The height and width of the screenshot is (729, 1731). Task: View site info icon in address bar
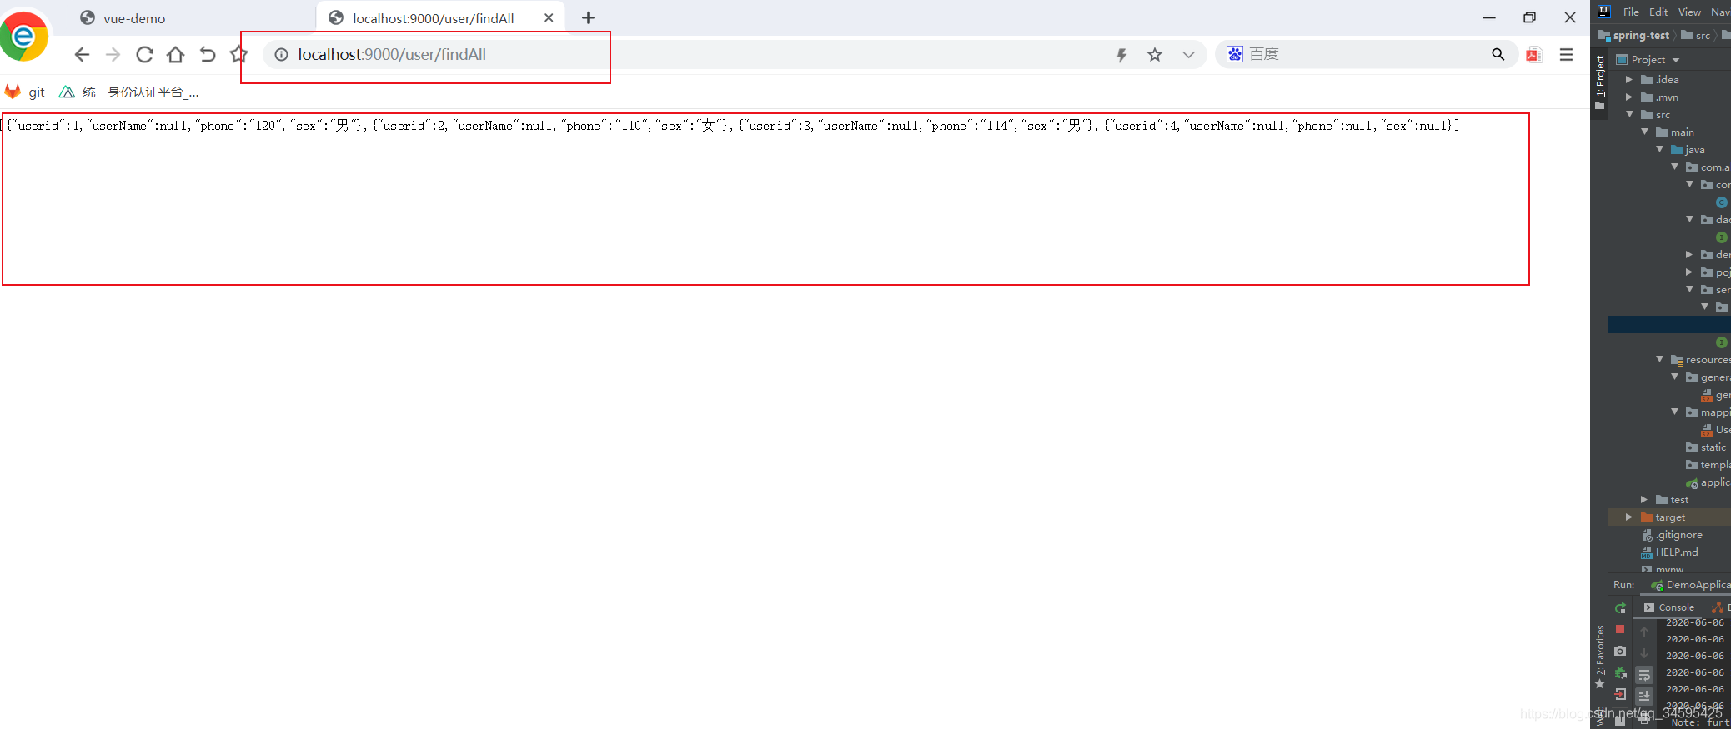(x=282, y=55)
